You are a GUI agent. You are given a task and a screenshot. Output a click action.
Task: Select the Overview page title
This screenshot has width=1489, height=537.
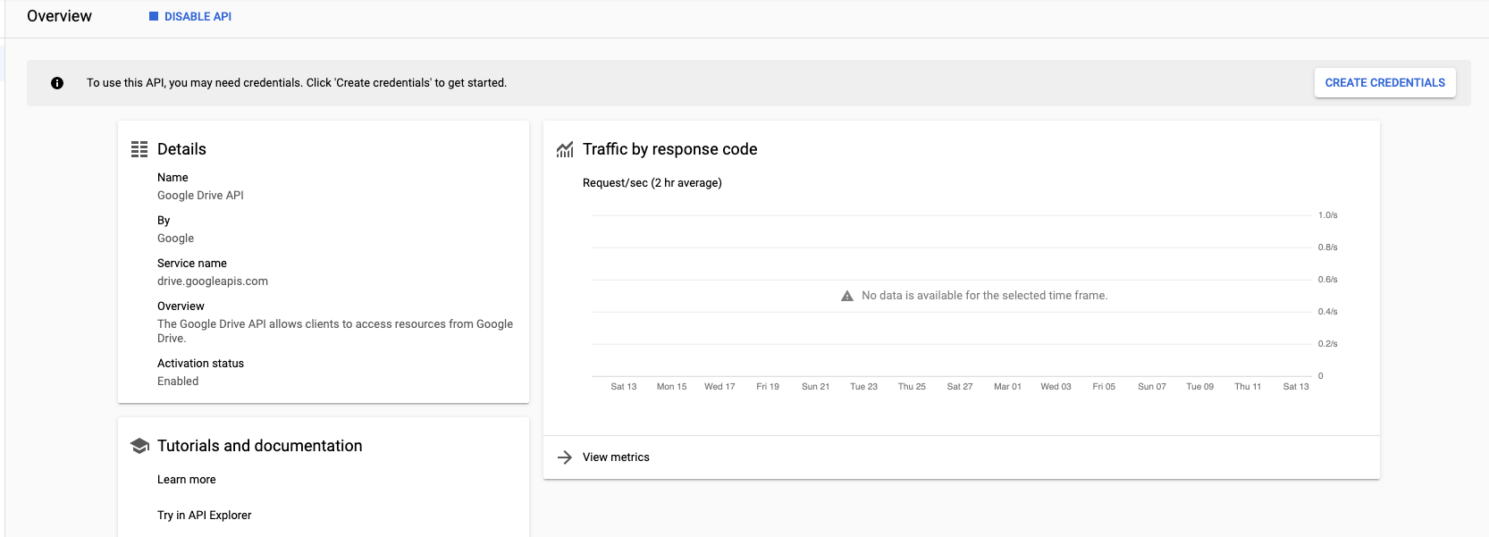pos(59,16)
